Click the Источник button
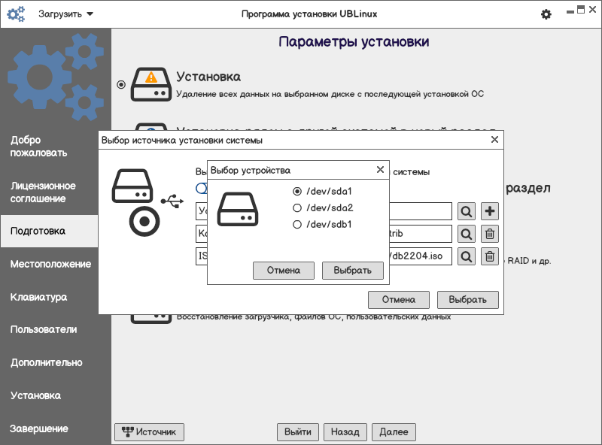The height and width of the screenshot is (445, 602). tap(149, 432)
